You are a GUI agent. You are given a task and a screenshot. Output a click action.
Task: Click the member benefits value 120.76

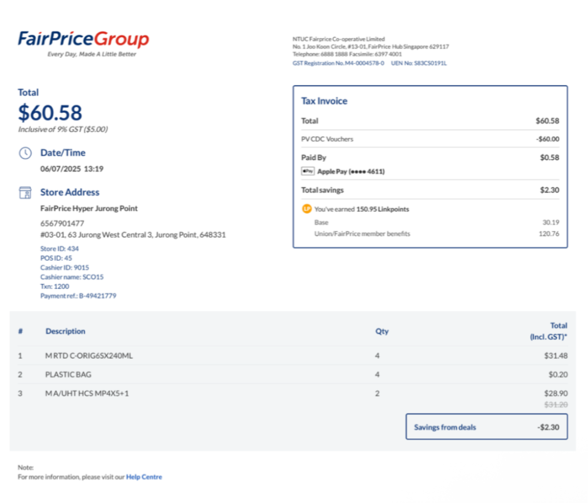point(549,234)
